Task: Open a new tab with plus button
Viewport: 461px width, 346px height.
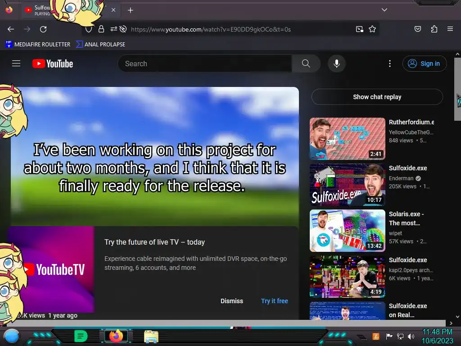Action: (130, 10)
